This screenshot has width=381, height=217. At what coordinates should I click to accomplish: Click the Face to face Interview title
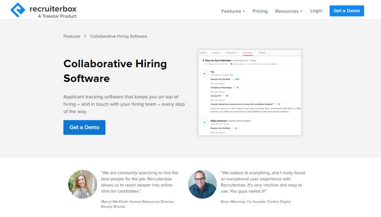[x=218, y=60]
